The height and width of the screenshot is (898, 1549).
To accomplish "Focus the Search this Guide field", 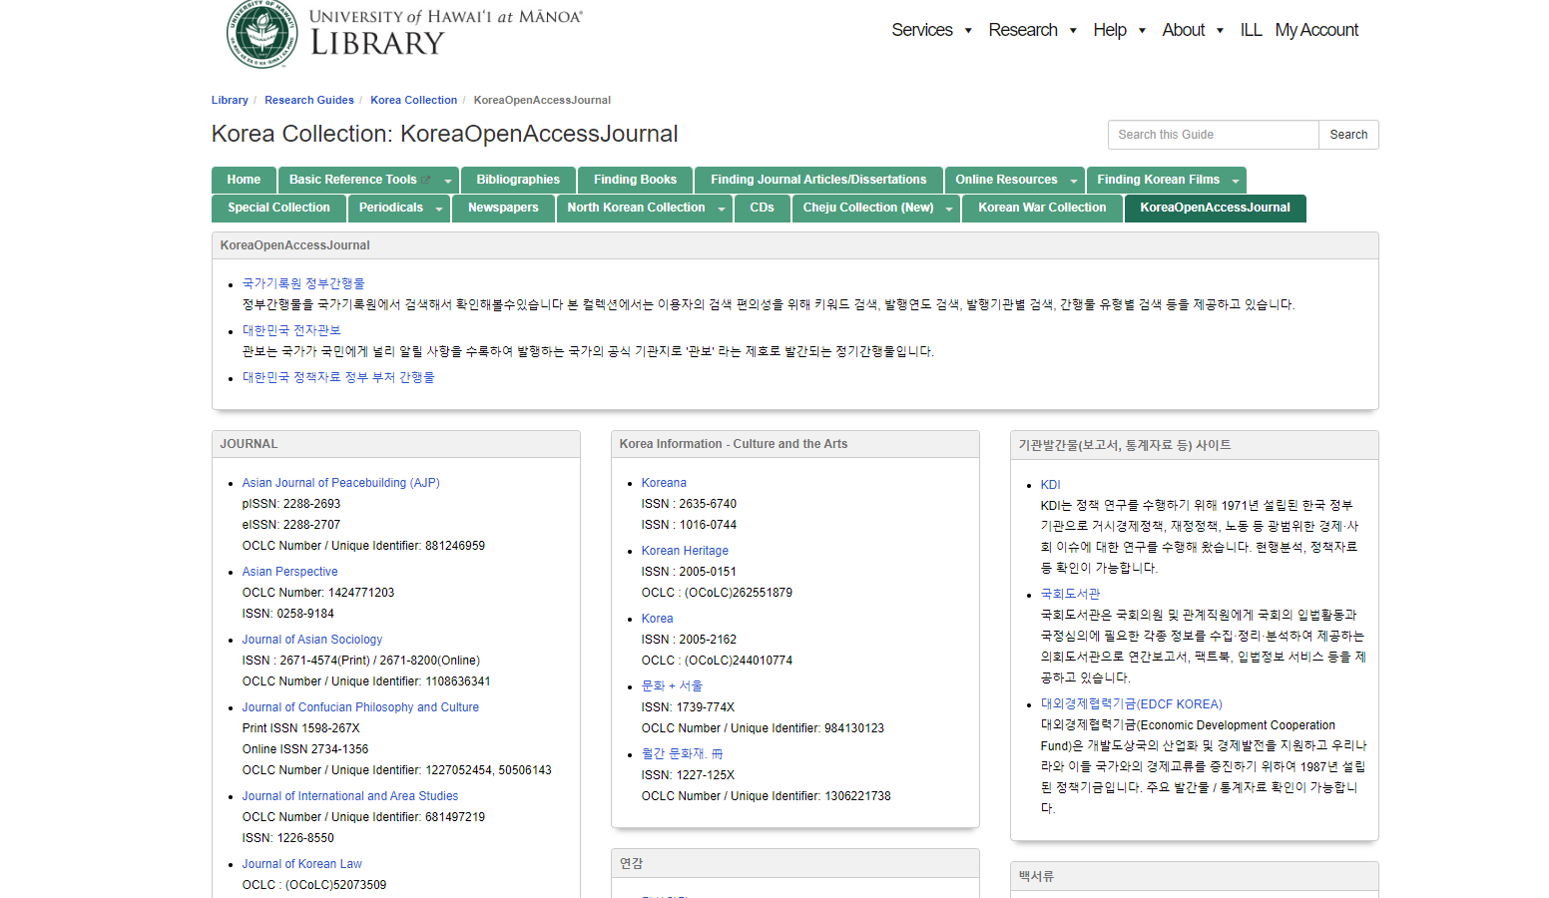I will (1213, 135).
